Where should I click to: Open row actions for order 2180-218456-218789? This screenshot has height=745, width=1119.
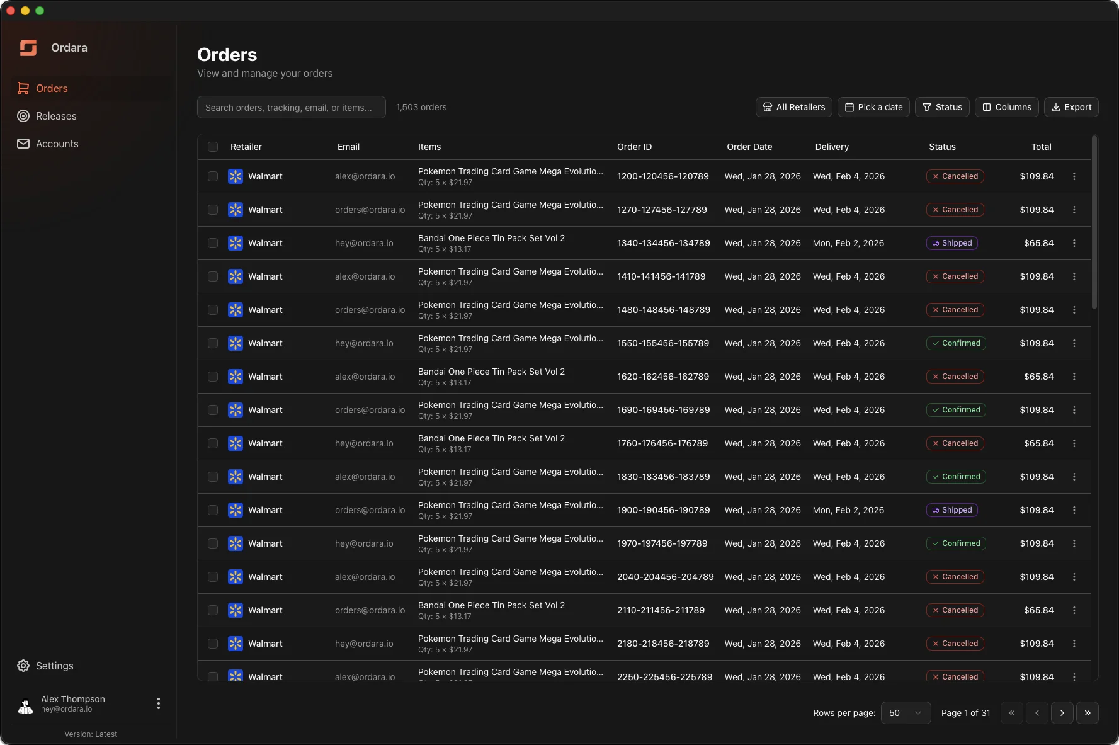[x=1074, y=644]
